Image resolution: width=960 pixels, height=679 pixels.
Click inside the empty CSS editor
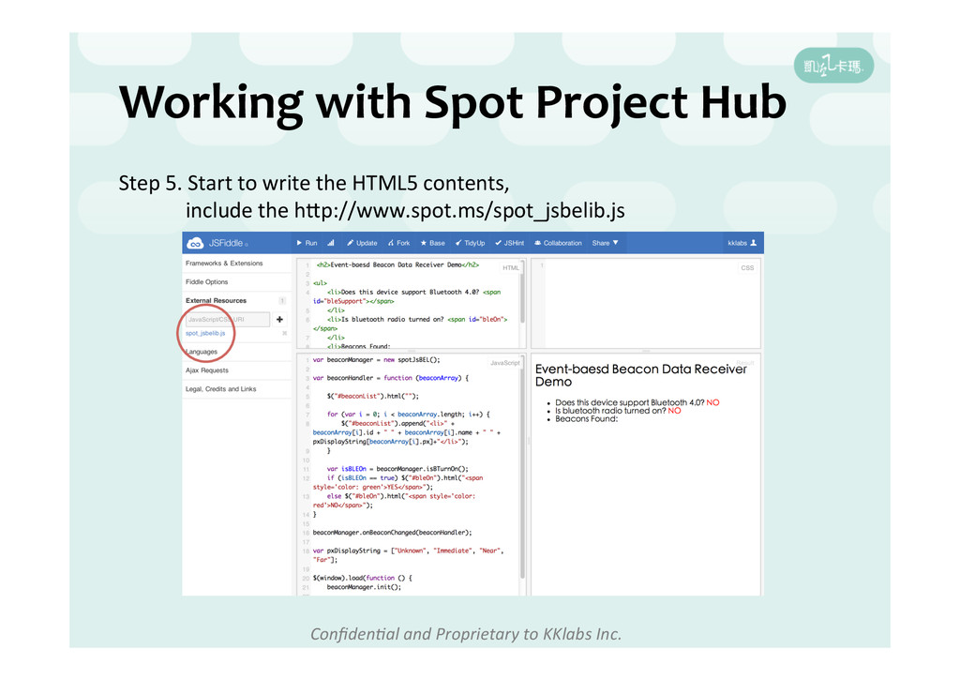646,304
